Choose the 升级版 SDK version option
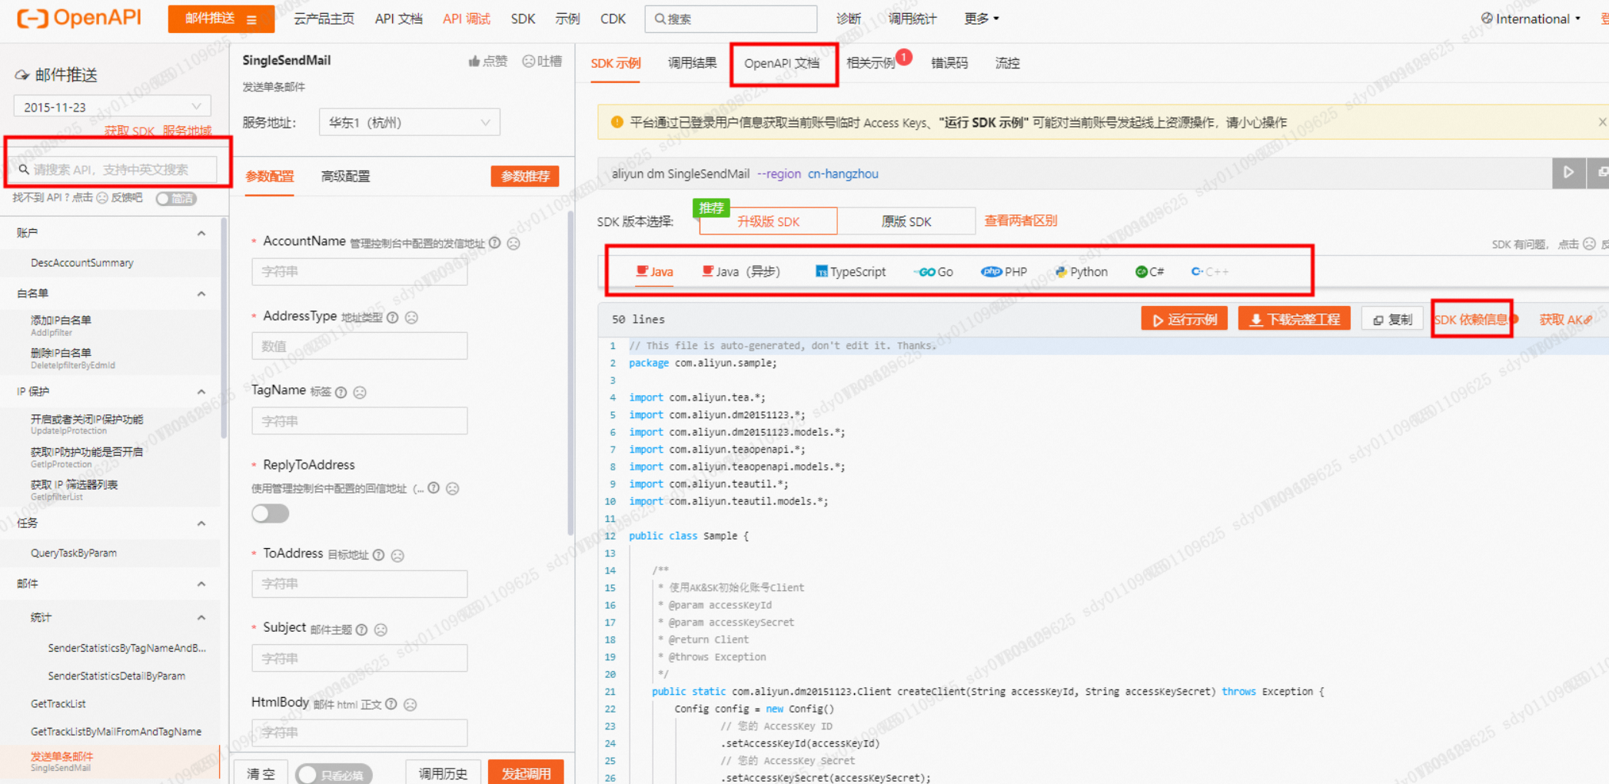The height and width of the screenshot is (784, 1609). (x=768, y=221)
